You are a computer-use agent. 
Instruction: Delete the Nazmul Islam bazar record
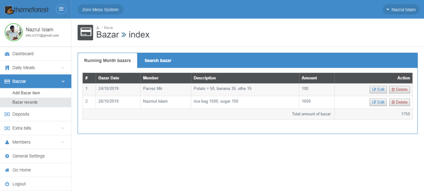(399, 102)
